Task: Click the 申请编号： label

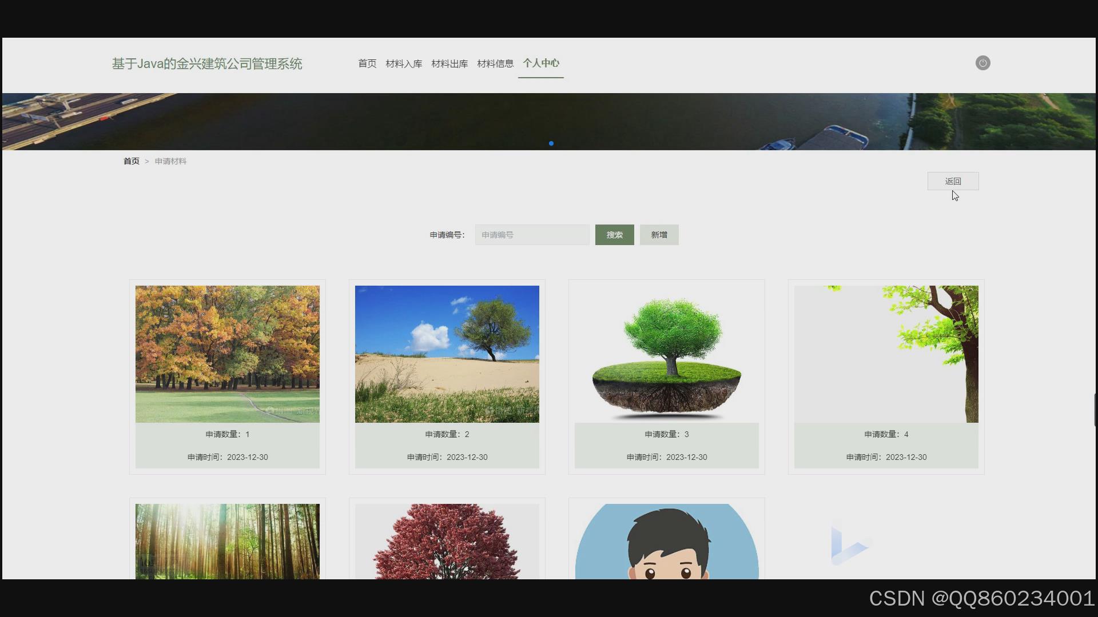Action: pos(447,235)
